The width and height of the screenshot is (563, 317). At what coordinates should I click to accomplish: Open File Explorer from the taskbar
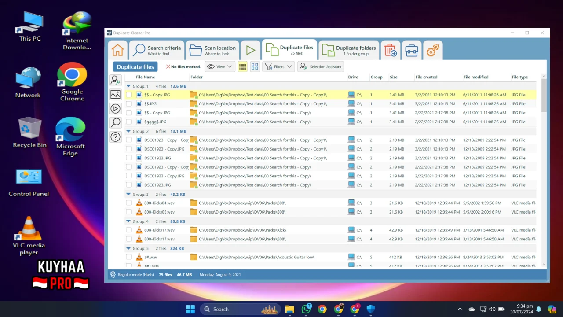289,309
